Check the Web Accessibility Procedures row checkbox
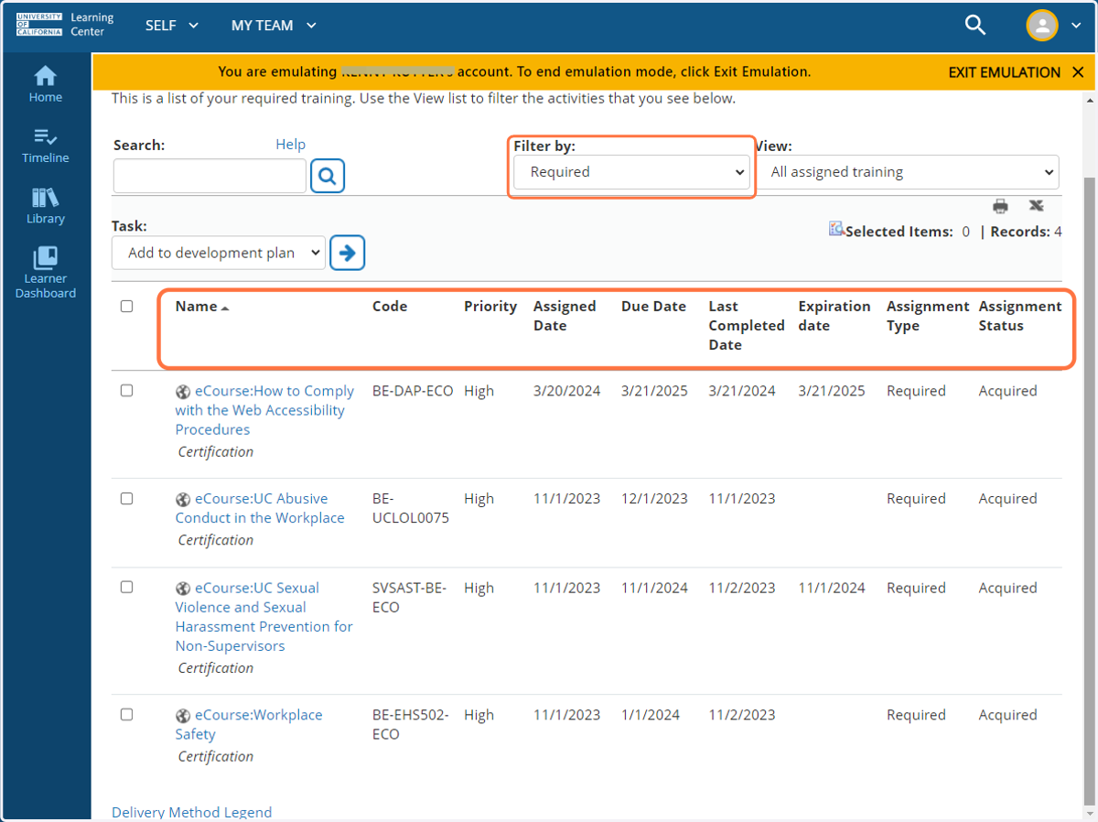Image resolution: width=1098 pixels, height=822 pixels. [126, 391]
